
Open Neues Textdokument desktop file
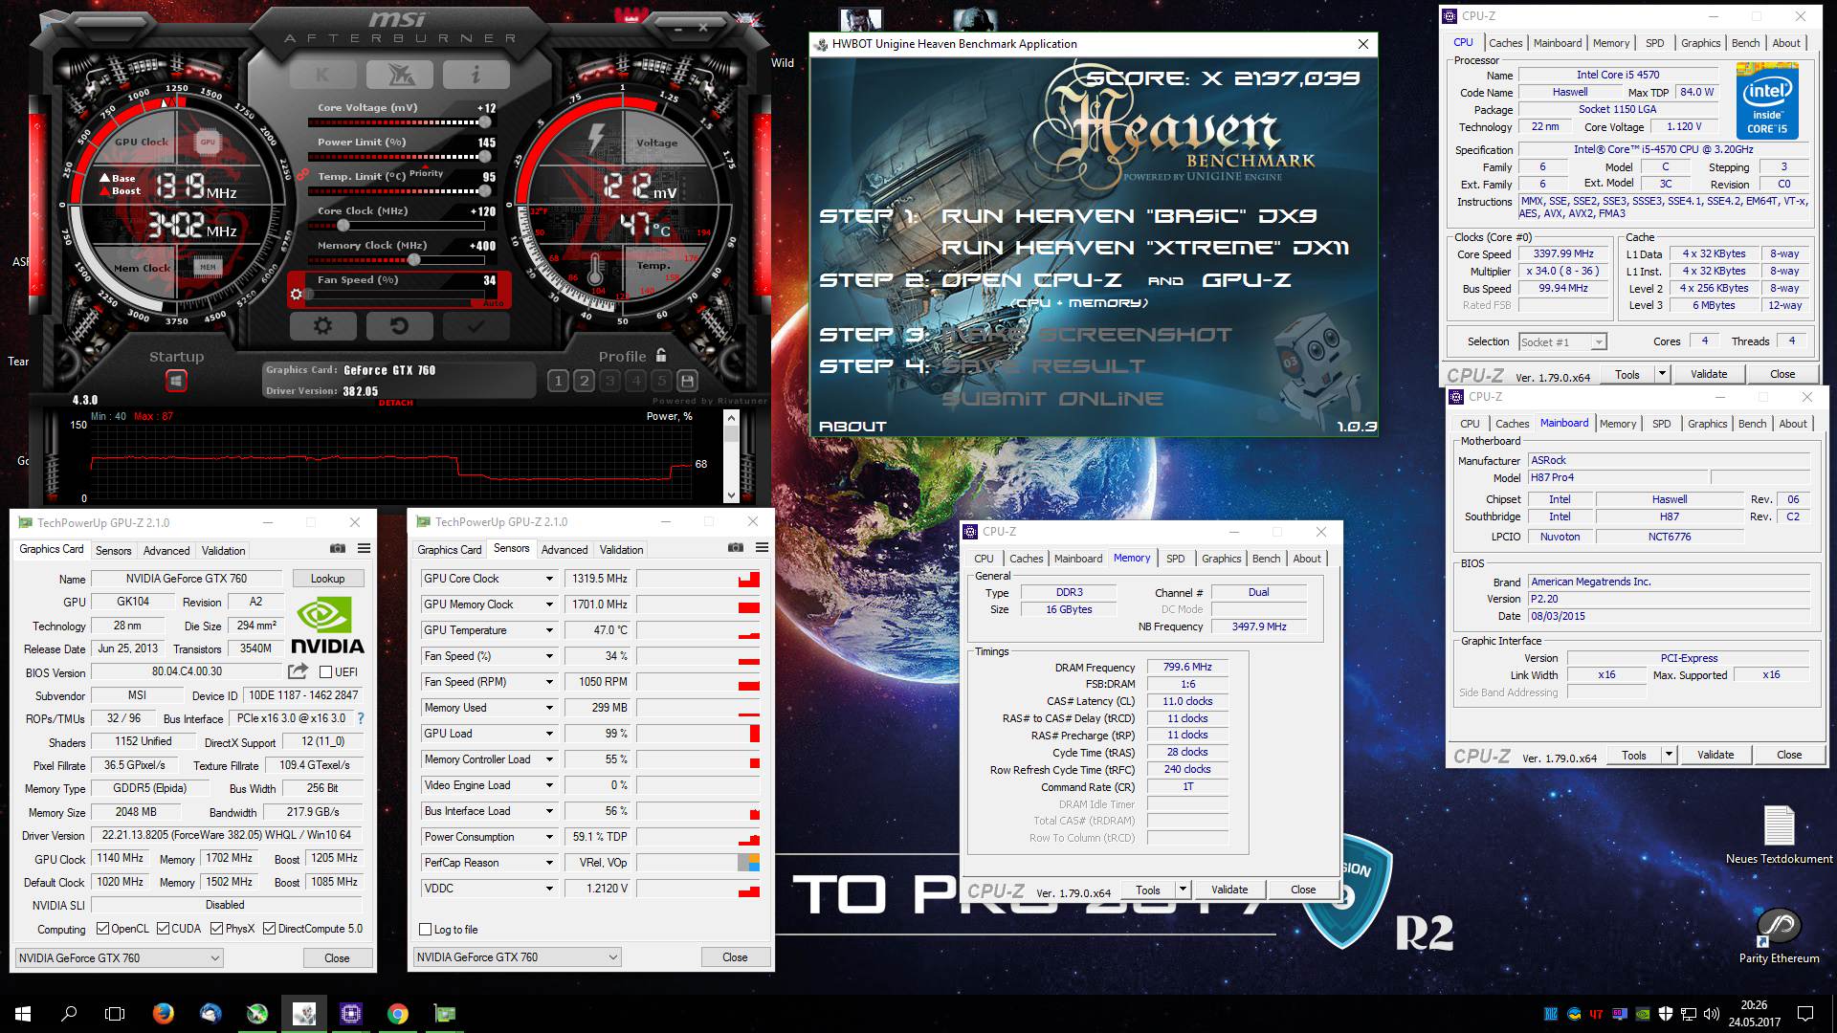pyautogui.click(x=1779, y=835)
